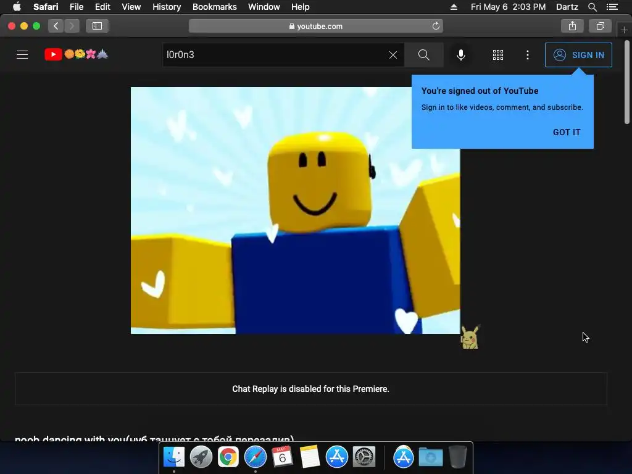Open the File menu

pos(76,7)
